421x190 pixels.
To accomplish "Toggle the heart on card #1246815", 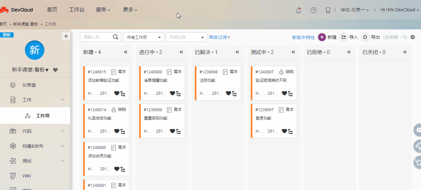I will 117,93.
